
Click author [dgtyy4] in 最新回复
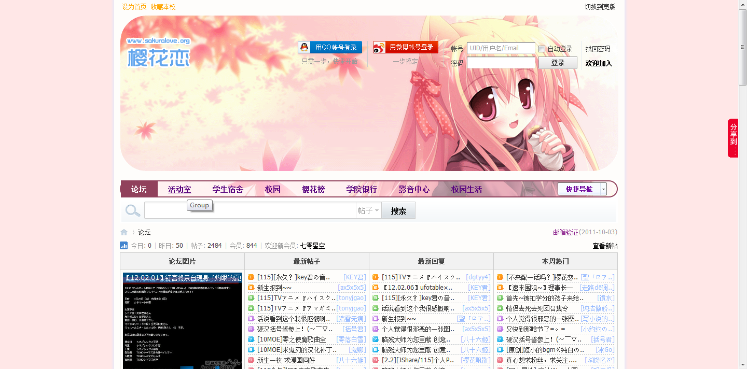coord(478,277)
